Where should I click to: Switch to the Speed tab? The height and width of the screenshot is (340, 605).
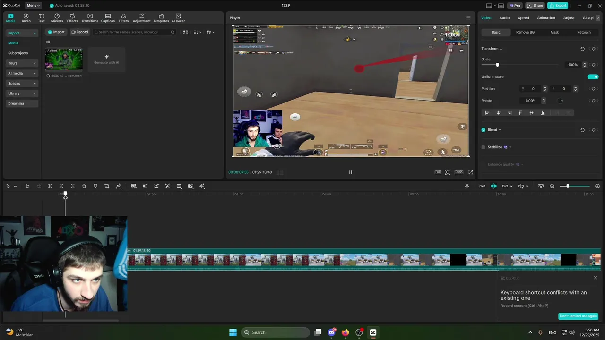point(523,18)
